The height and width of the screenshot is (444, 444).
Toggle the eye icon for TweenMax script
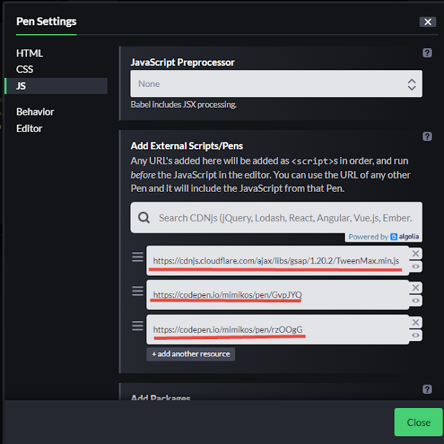point(416,267)
